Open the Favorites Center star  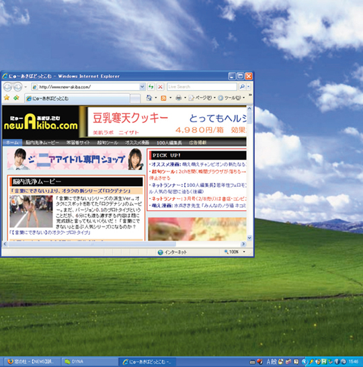point(7,97)
